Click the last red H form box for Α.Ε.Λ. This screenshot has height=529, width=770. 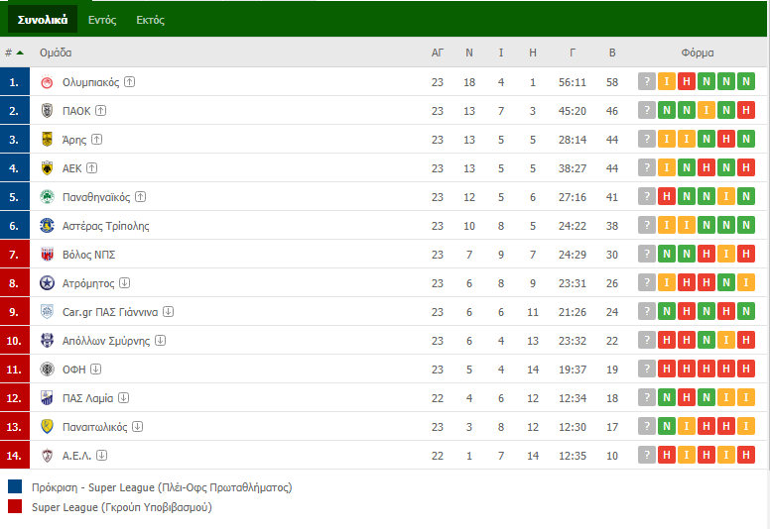(746, 455)
